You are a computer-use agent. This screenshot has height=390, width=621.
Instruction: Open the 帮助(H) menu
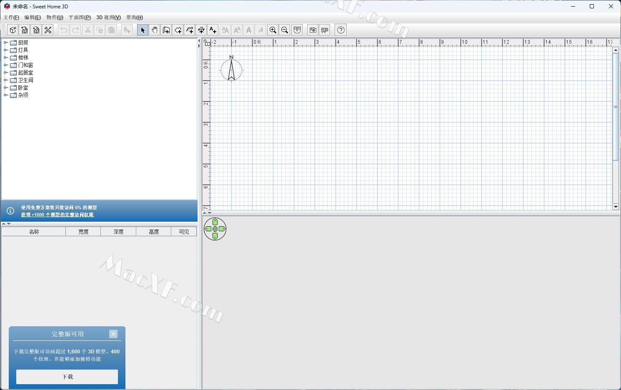pos(134,17)
